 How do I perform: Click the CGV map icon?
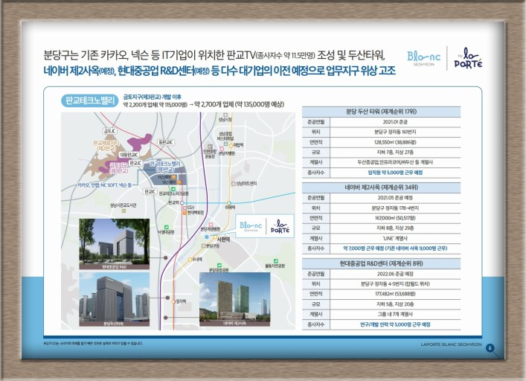(x=185, y=208)
